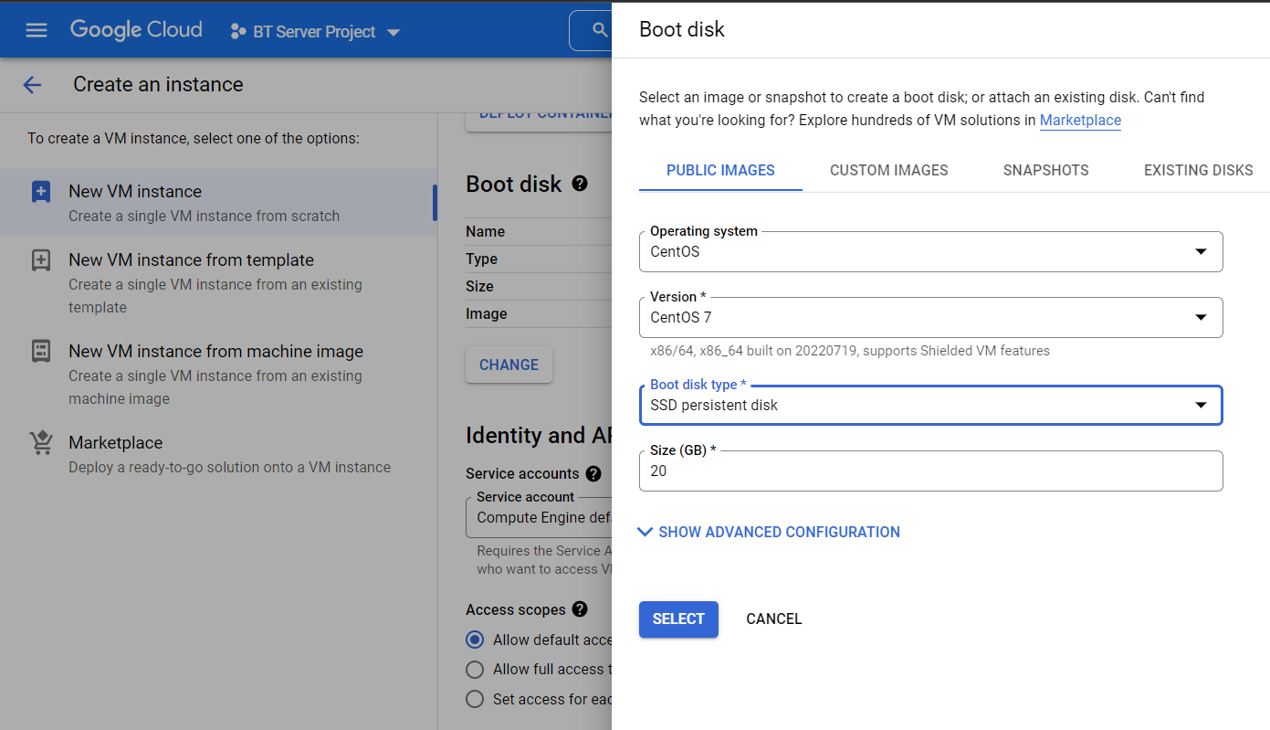The height and width of the screenshot is (730, 1270).
Task: Click the 'Type' row label under Boot disk
Action: [x=481, y=259]
